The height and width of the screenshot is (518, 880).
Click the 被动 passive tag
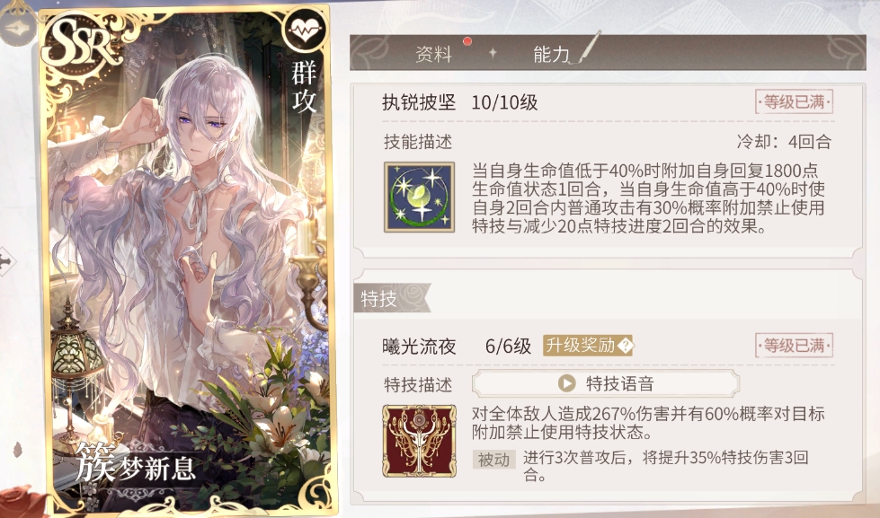pos(493,459)
